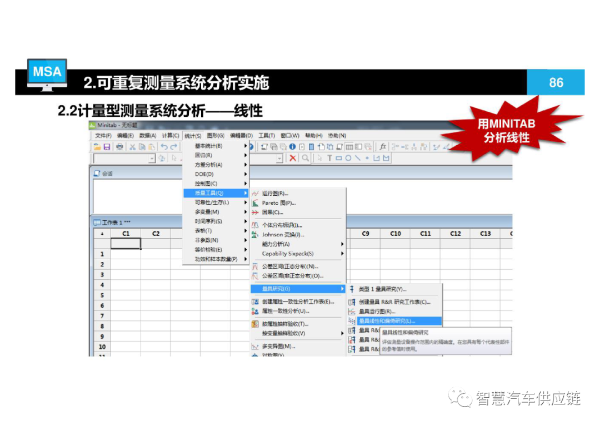Open the 数据(A) menu
Image resolution: width=600 pixels, height=425 pixels.
(148, 136)
